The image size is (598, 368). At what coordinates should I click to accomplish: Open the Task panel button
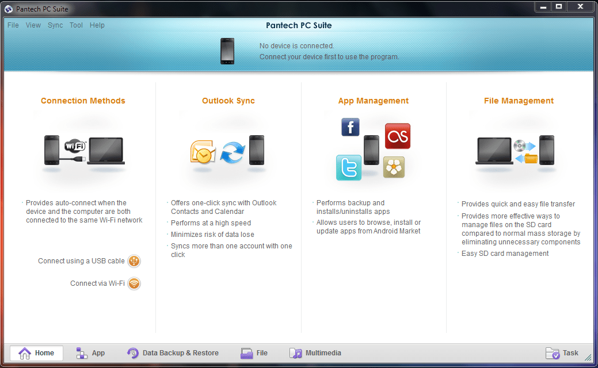562,353
